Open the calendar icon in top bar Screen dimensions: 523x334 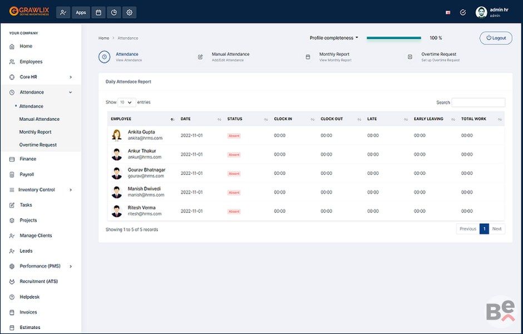tap(98, 13)
